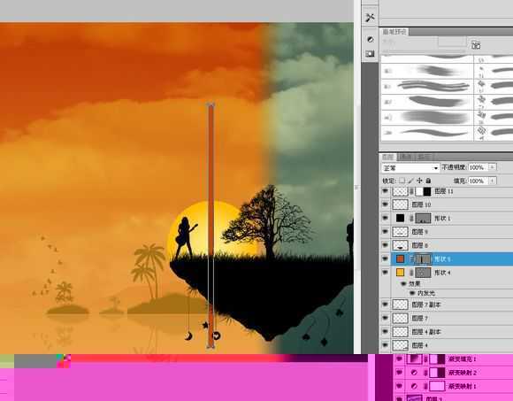The width and height of the screenshot is (513, 401).
Task: Select the 渐变映射 1 layer name
Action: point(463,386)
